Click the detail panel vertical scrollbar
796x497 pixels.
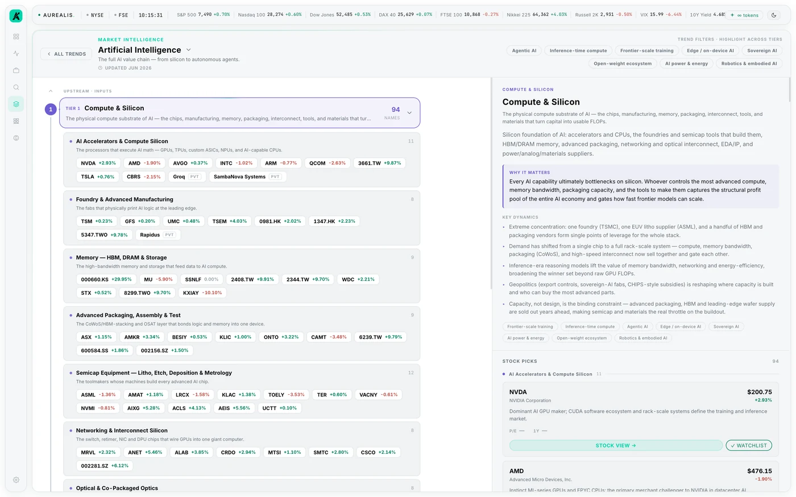tap(790, 90)
